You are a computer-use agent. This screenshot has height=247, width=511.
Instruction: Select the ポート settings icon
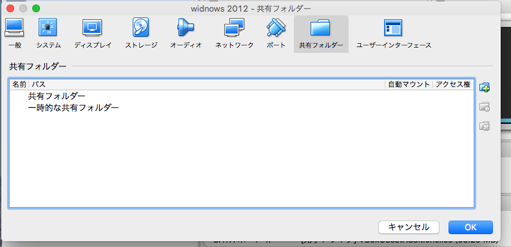[x=276, y=34]
